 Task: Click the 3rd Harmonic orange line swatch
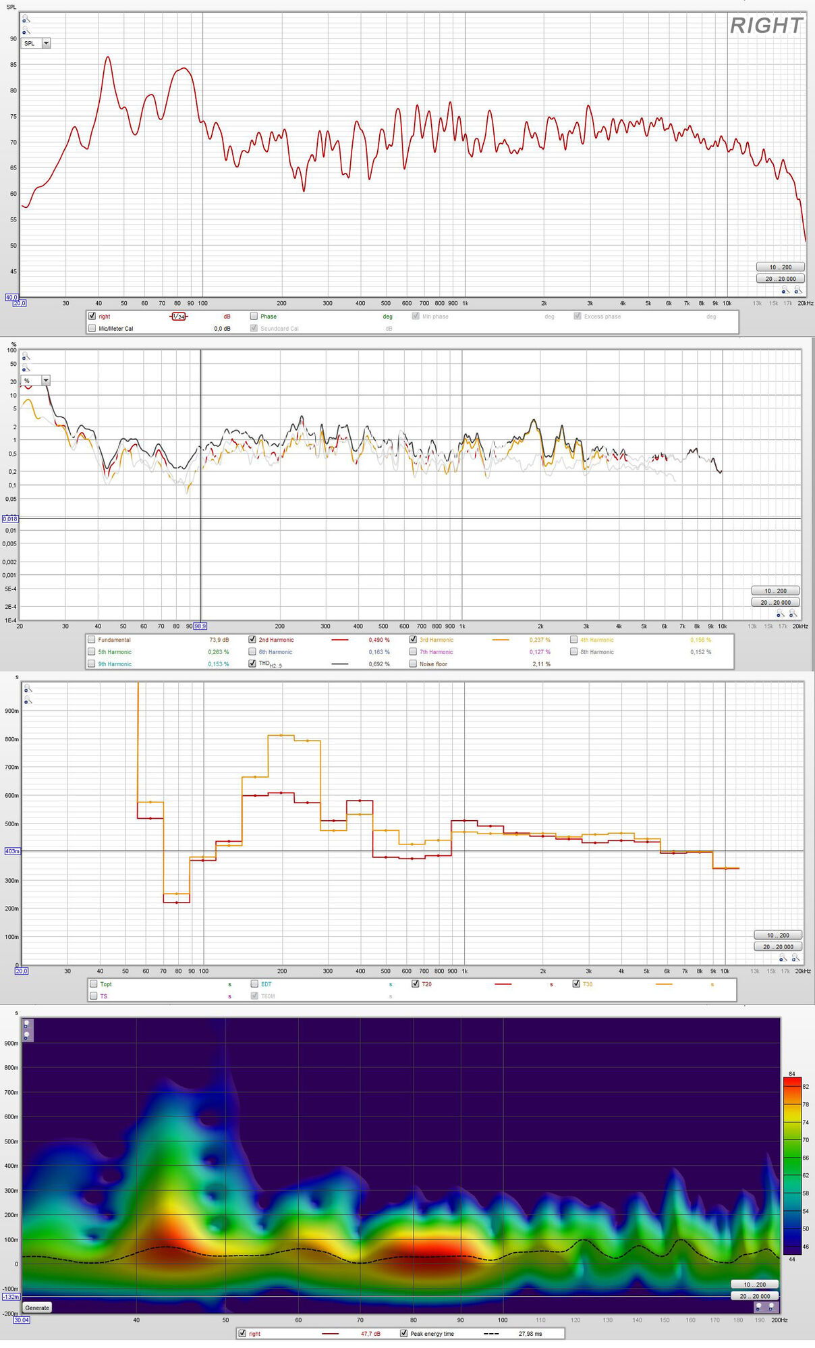tap(501, 639)
